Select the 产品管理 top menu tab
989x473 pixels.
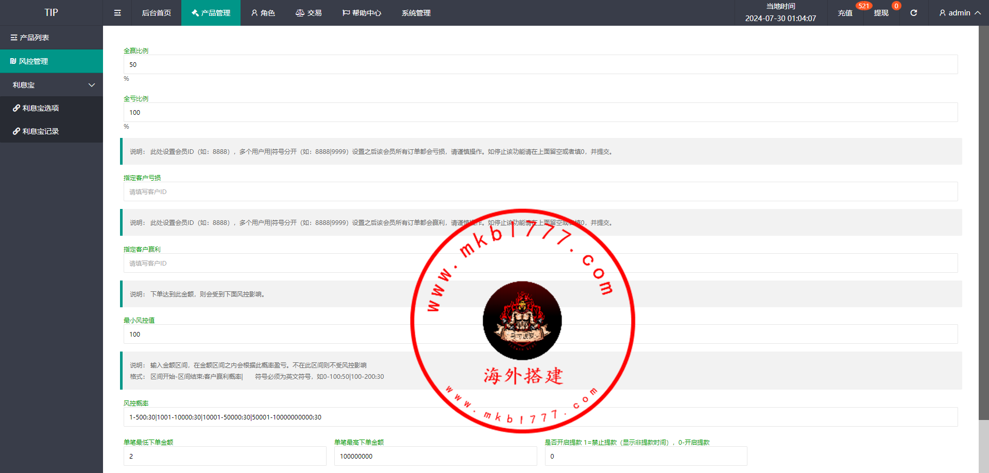pyautogui.click(x=211, y=13)
